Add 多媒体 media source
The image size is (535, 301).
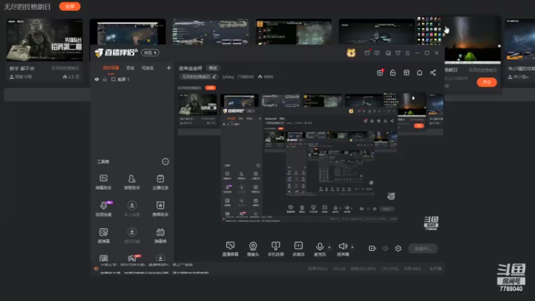[x=298, y=249]
